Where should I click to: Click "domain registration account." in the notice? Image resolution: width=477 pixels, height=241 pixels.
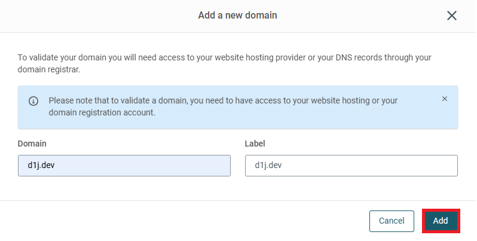tap(102, 112)
